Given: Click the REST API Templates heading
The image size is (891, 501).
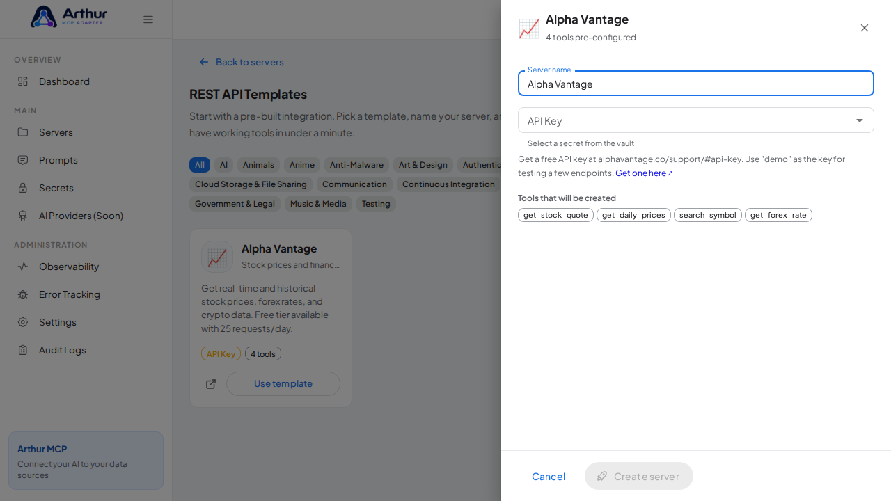Looking at the screenshot, I should [x=248, y=94].
